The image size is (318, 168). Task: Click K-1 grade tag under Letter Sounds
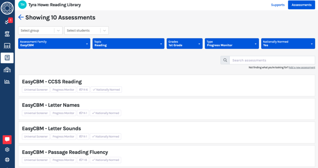pos(83,136)
